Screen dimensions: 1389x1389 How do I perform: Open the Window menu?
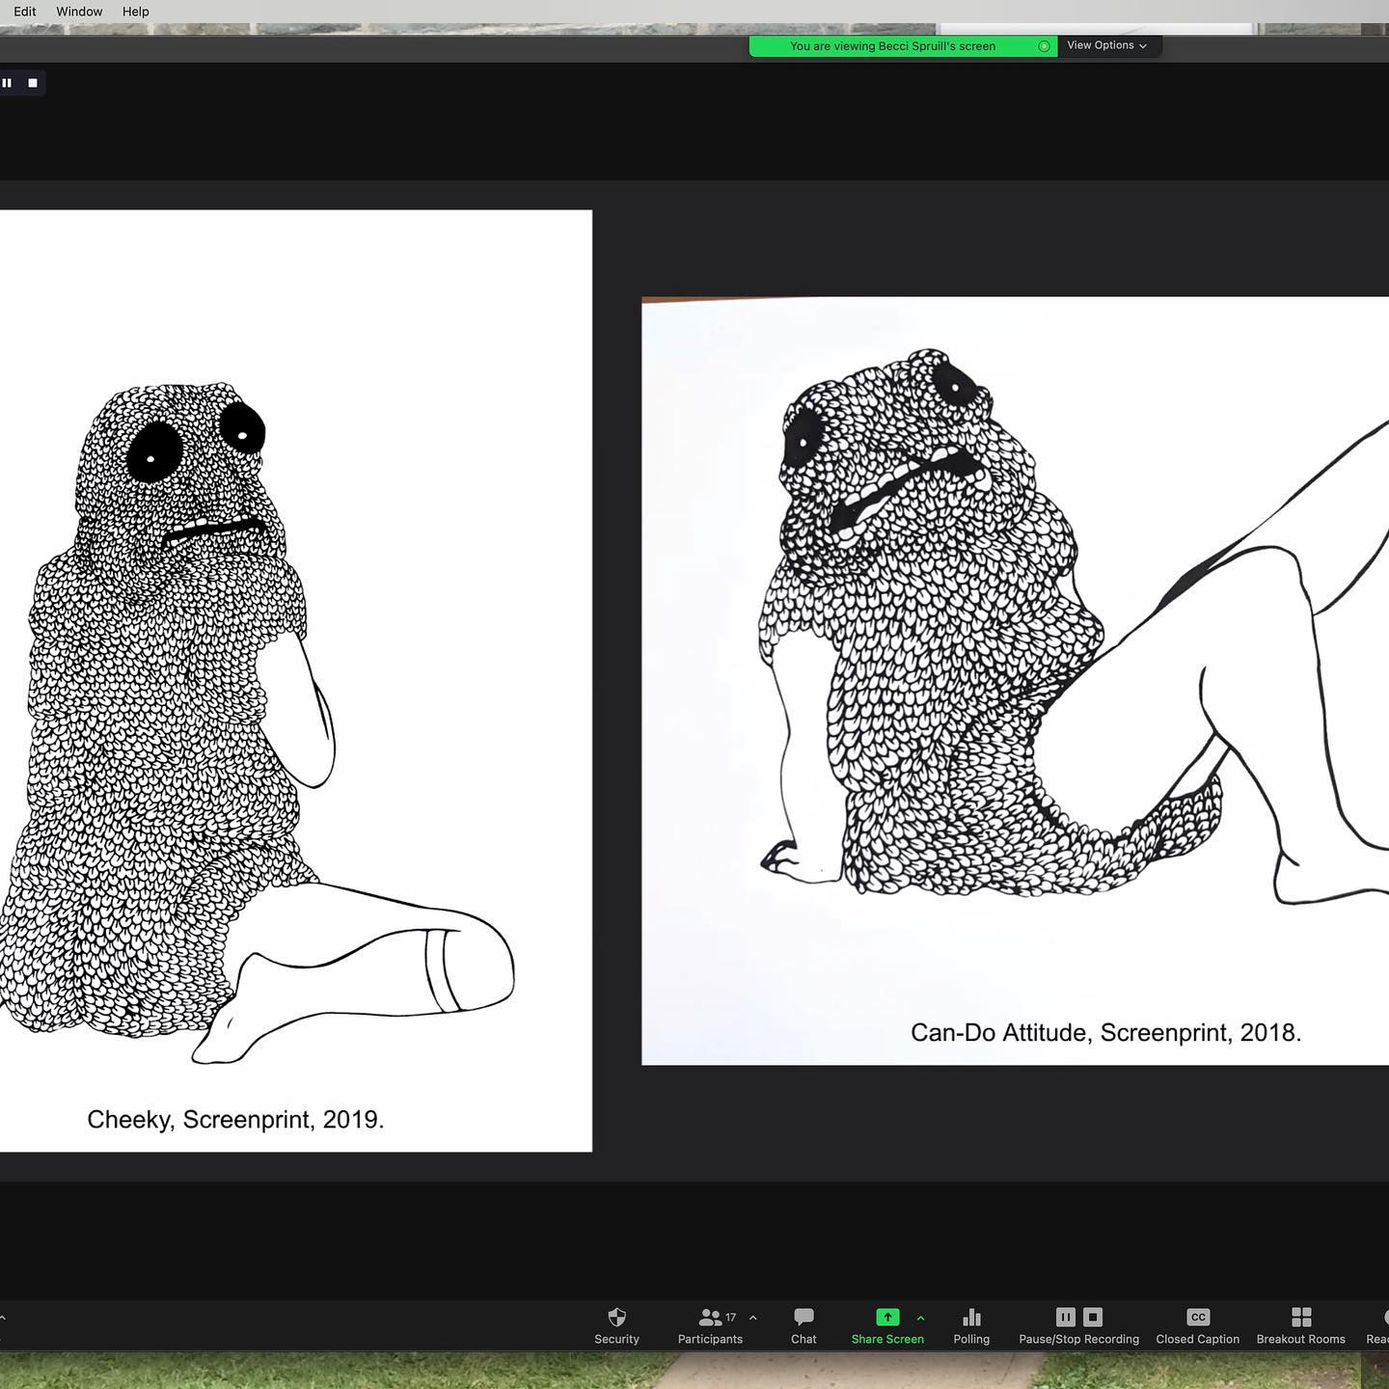(79, 12)
